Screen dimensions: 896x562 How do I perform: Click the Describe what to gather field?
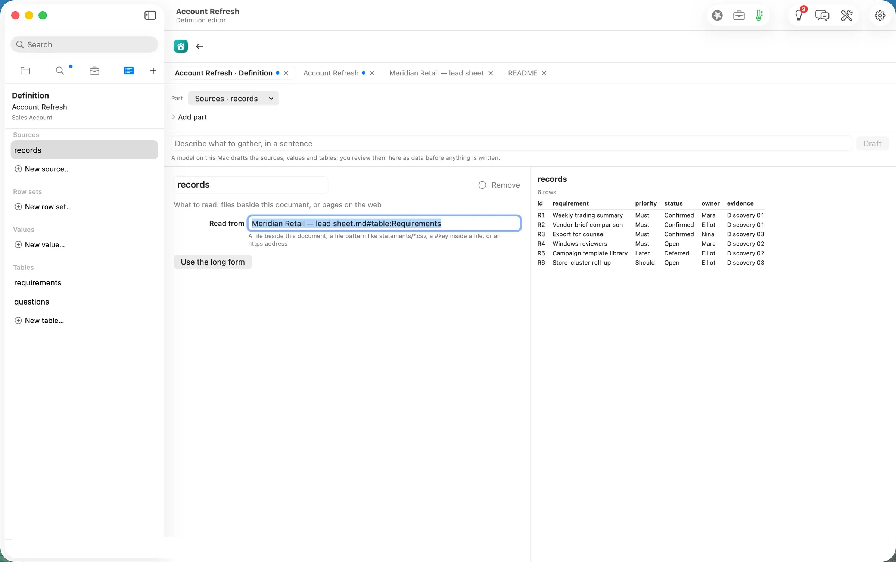point(511,144)
